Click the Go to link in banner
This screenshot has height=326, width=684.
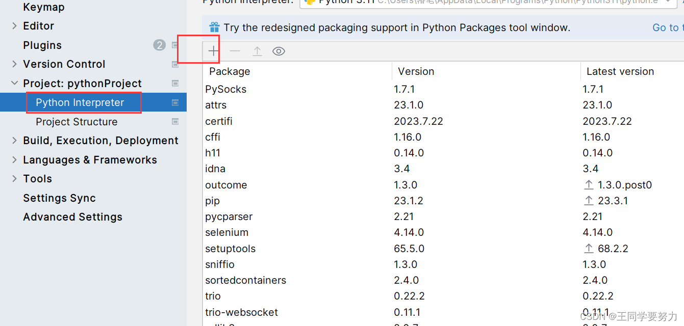[666, 28]
